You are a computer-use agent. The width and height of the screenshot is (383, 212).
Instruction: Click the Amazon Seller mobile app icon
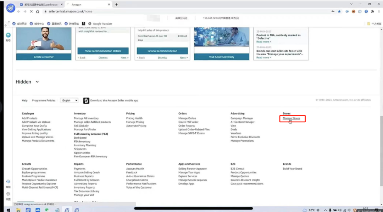(x=86, y=101)
